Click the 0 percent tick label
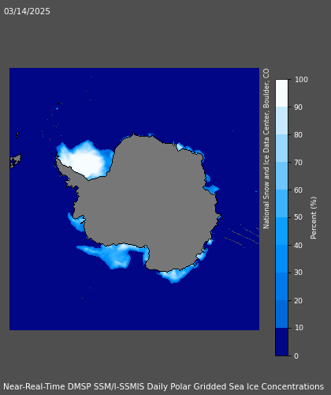The height and width of the screenshot is (395, 331). 296,356
